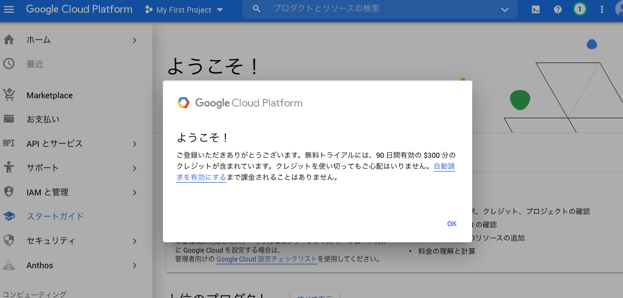Open notifications badge showing 1
The image size is (623, 298).
[x=580, y=9]
